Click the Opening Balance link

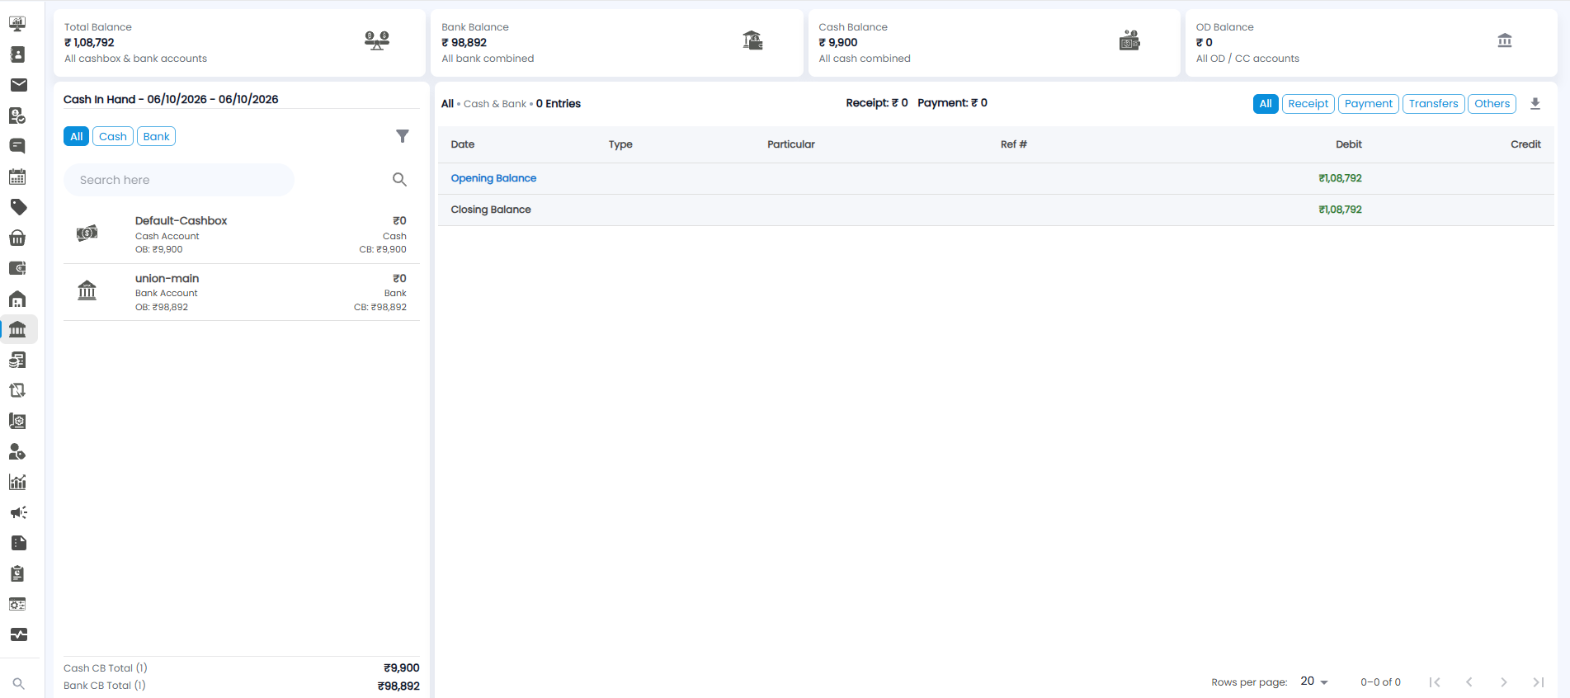[493, 178]
